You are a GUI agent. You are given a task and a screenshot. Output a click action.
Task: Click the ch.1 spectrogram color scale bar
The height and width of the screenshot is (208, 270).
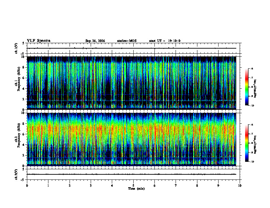(246, 87)
